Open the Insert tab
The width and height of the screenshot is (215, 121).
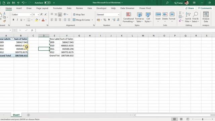tap(19, 8)
